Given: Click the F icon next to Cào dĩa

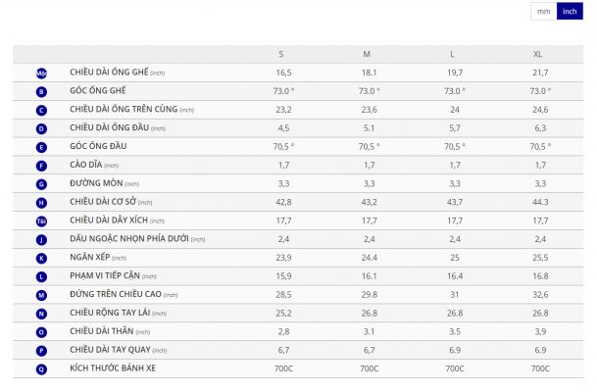Looking at the screenshot, I should point(41,166).
